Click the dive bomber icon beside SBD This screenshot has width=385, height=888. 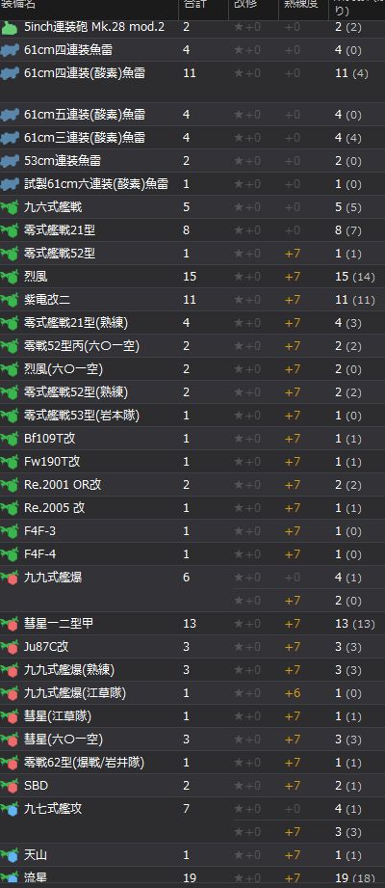9,787
